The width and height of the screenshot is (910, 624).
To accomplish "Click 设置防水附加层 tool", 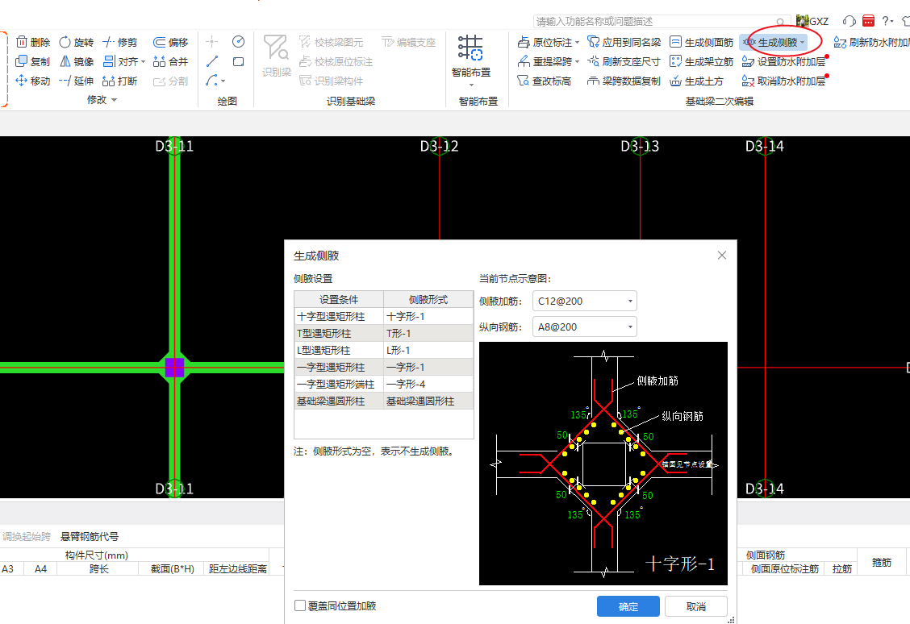I will [783, 61].
